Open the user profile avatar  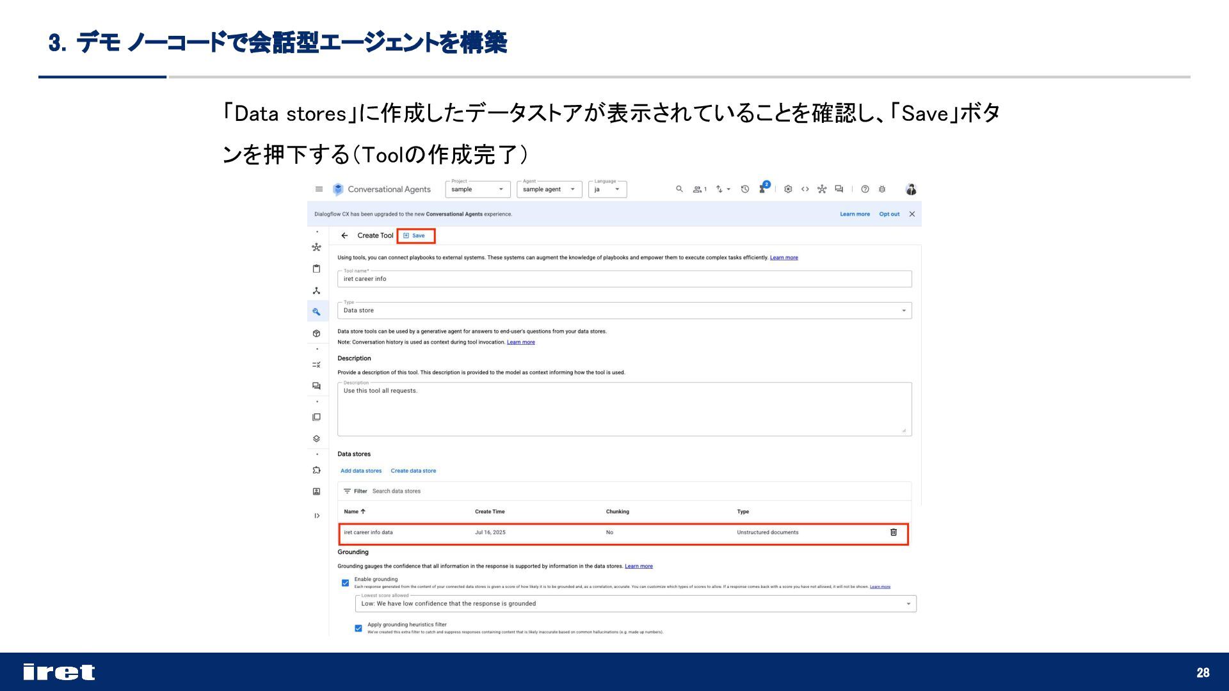912,189
